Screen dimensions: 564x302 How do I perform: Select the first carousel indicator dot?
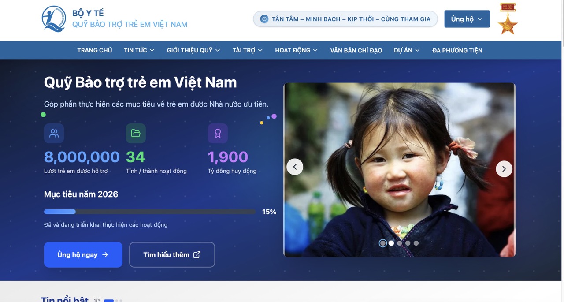pyautogui.click(x=382, y=243)
